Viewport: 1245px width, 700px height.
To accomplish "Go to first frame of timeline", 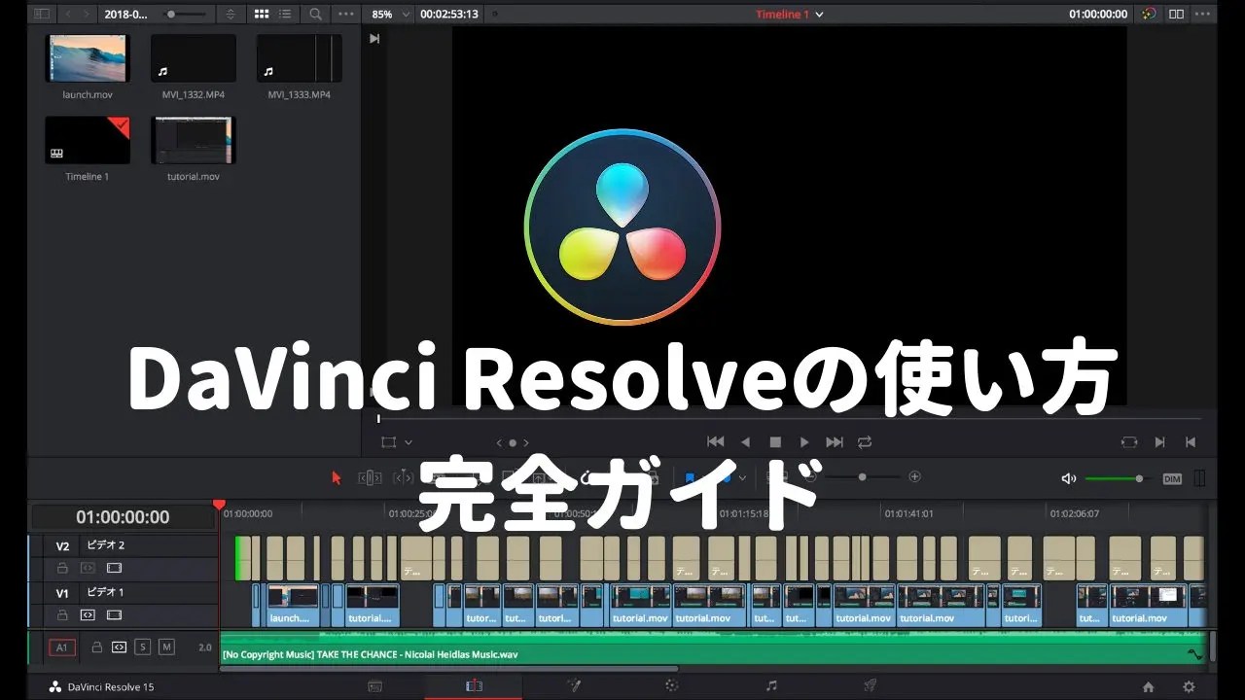I will [715, 441].
